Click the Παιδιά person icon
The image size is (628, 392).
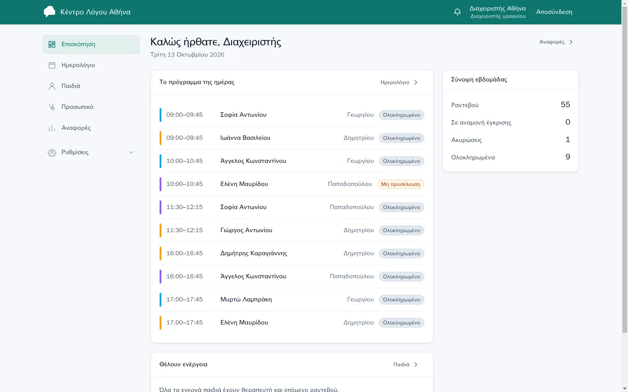52,86
